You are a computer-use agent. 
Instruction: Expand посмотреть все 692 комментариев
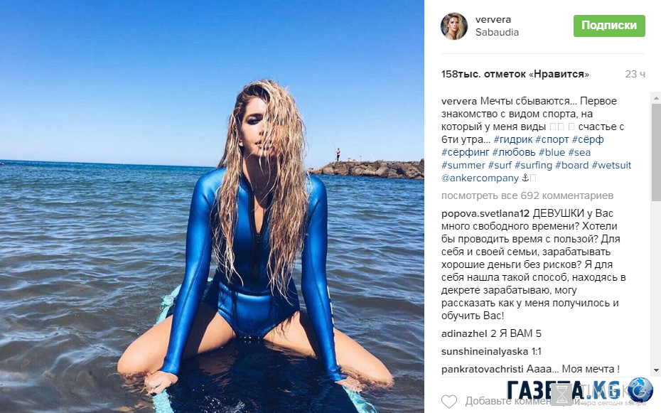(x=527, y=195)
